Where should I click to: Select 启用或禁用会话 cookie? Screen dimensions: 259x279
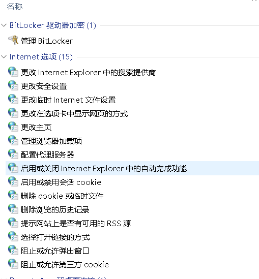[x=61, y=182]
